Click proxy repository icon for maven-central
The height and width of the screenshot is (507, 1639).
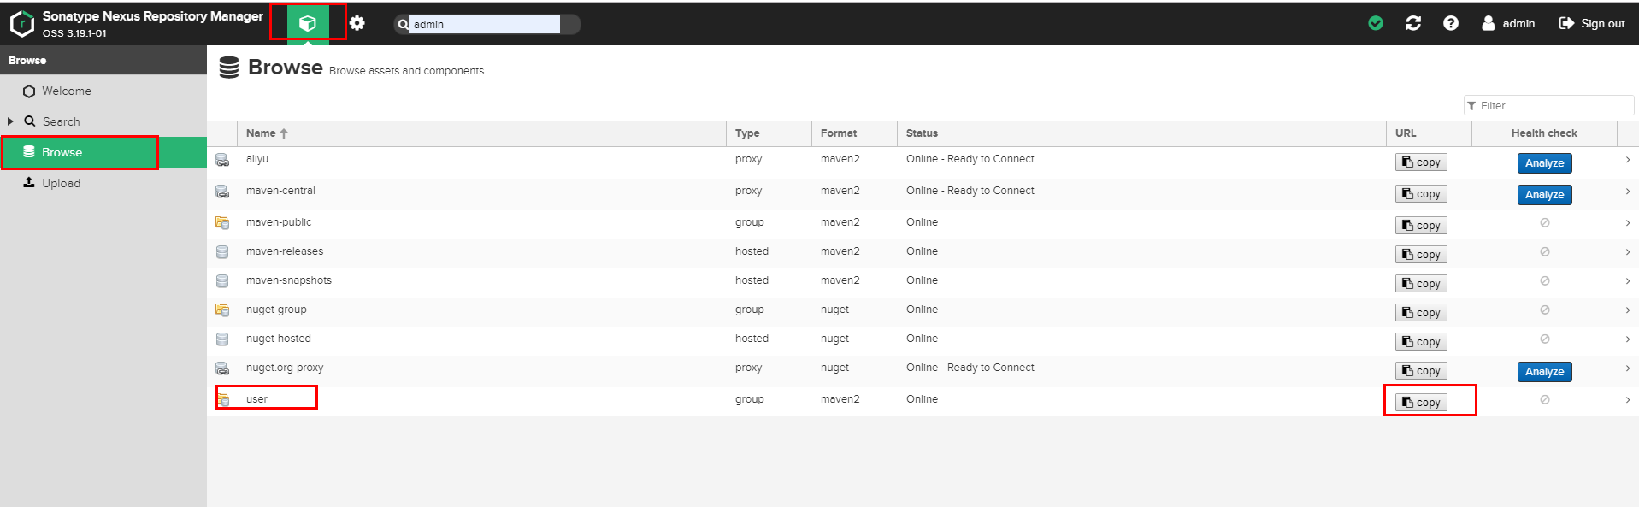(x=222, y=192)
